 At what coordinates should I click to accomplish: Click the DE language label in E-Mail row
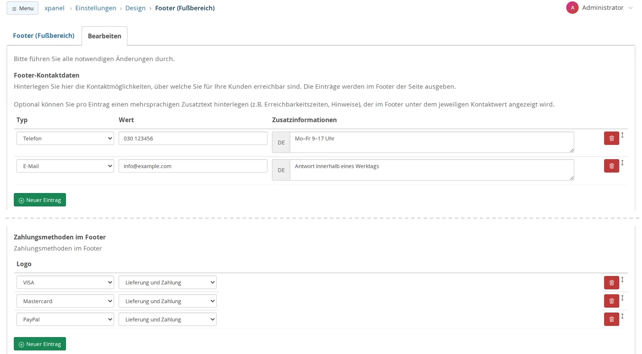[x=281, y=170]
